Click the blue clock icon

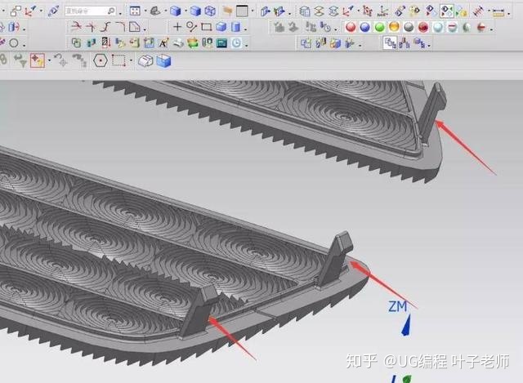pos(236,42)
